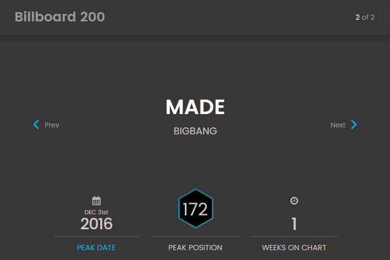Click the Billboard 200 heading

[60, 17]
